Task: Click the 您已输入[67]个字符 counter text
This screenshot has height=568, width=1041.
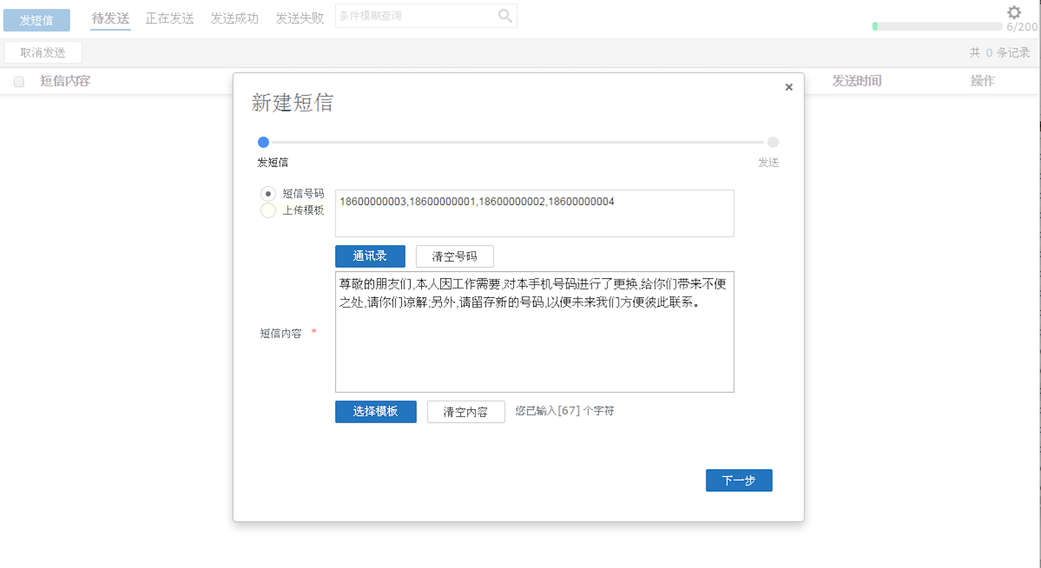Action: tap(565, 411)
